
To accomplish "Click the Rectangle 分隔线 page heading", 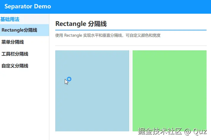I will [x=81, y=24].
